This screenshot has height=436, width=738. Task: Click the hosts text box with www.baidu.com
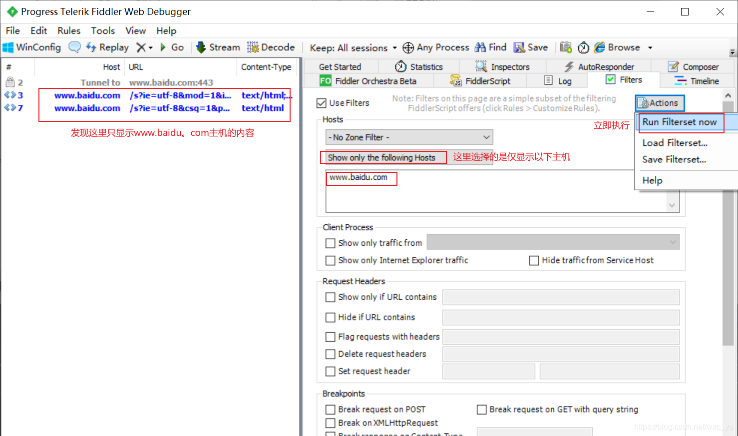point(502,191)
